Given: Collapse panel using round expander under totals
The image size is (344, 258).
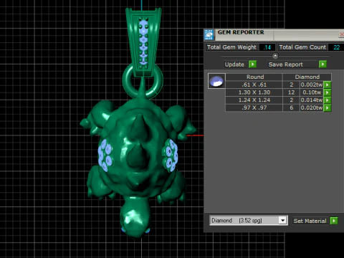Looking at the screenshot, I should click(275, 56).
